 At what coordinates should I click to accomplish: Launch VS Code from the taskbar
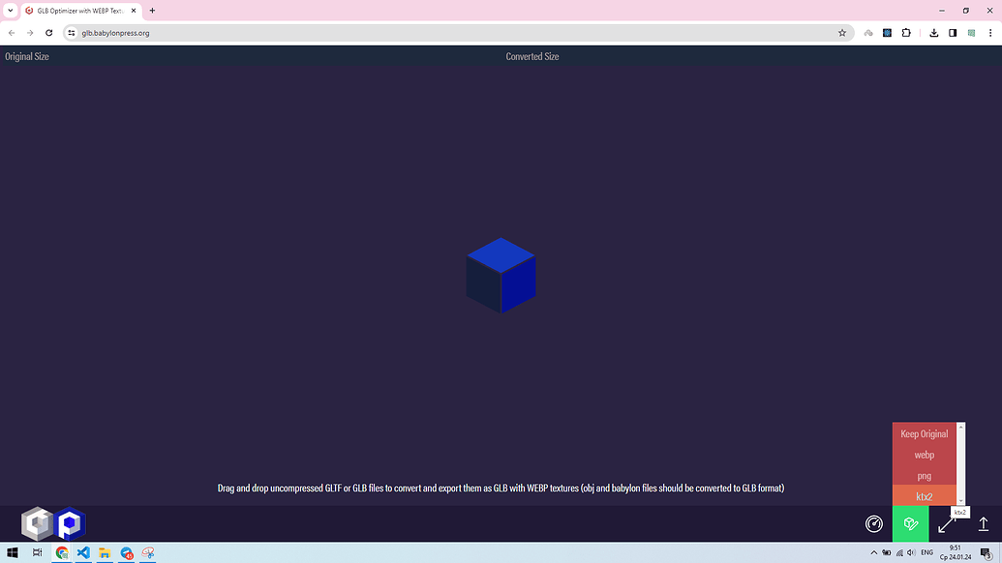pyautogui.click(x=81, y=553)
